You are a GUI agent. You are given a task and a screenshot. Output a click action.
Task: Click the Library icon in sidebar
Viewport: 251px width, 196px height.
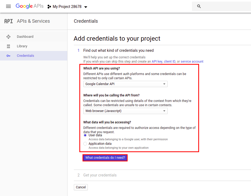(8, 46)
